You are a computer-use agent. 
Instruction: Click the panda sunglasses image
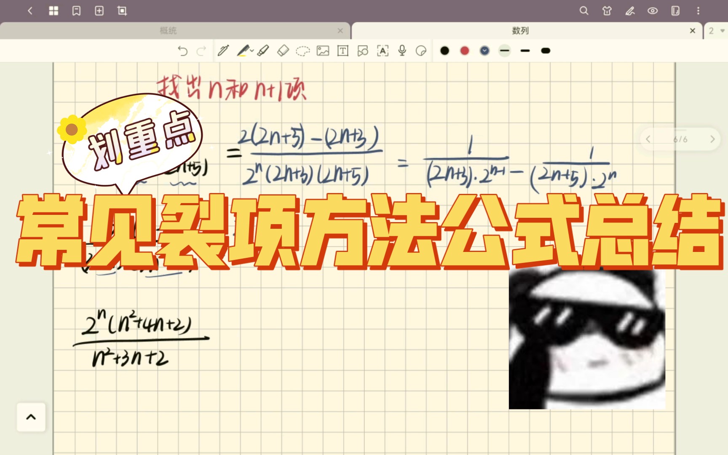point(587,339)
